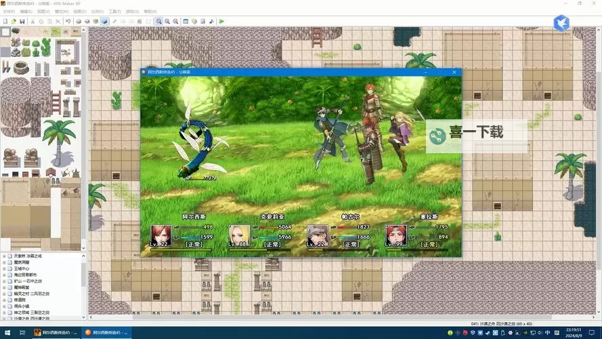Click the Undo arrow icon
Screen dimensions: 602x339
[x=68, y=22]
